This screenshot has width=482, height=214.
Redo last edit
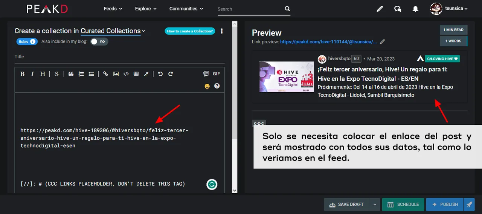coord(171,74)
